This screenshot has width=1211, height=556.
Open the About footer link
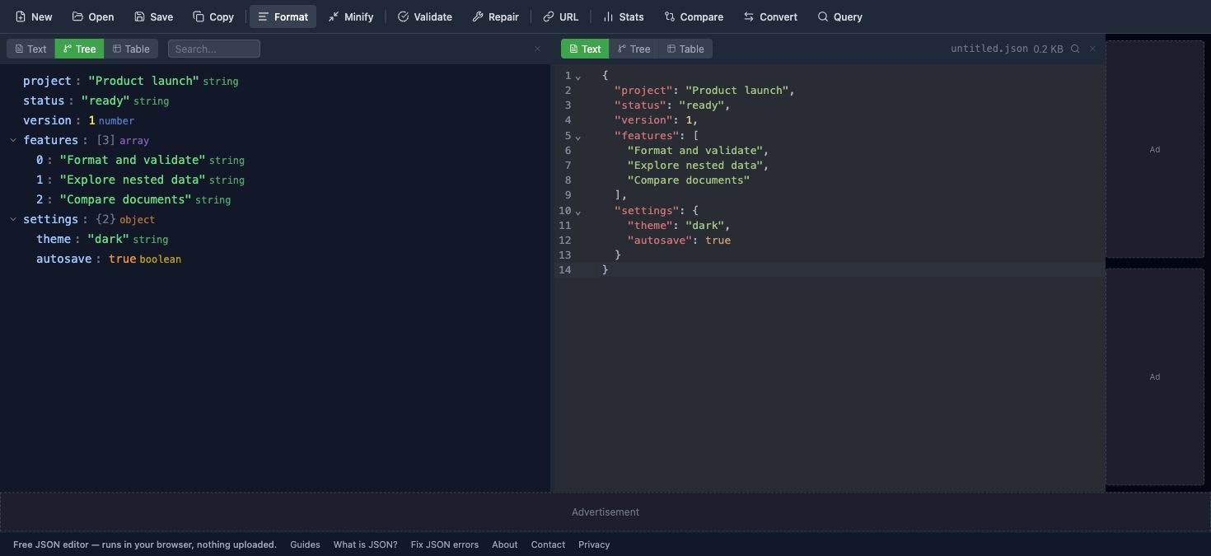[x=505, y=544]
